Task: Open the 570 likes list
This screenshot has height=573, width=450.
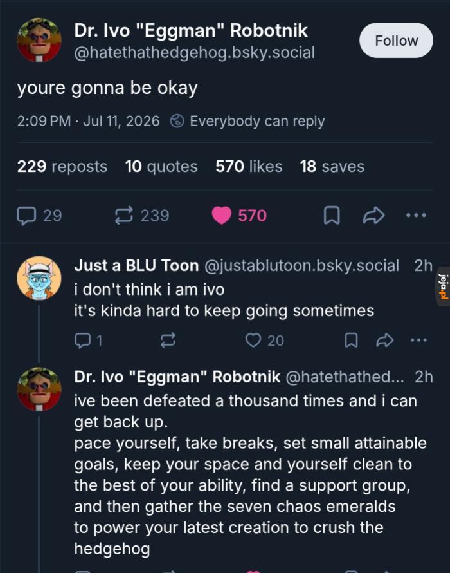Action: 249,166
